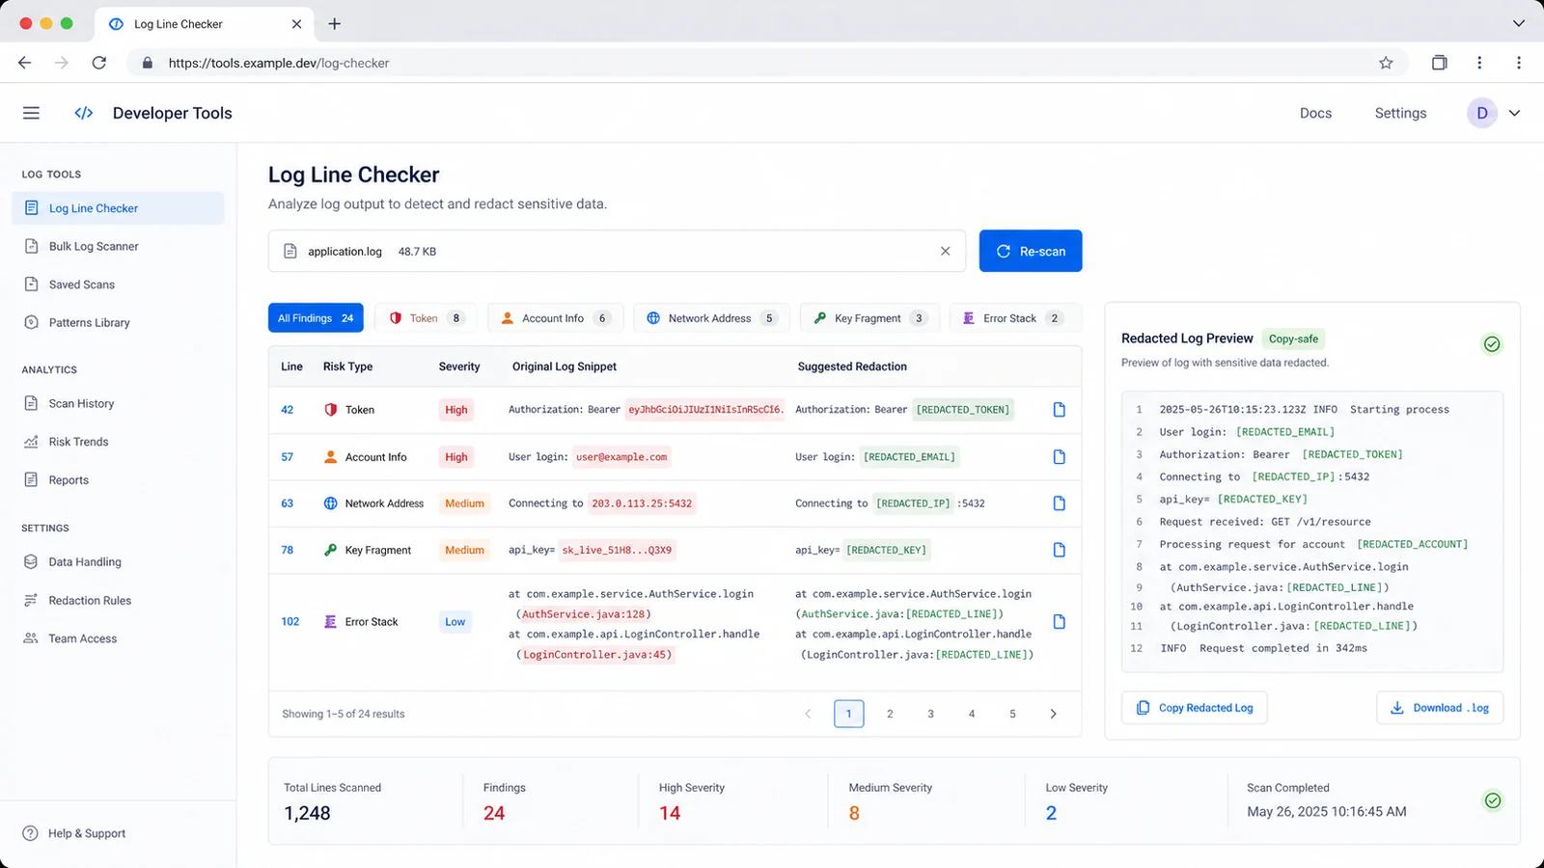The width and height of the screenshot is (1544, 868).
Task: Filter findings by Key Fragment chip
Action: [869, 318]
